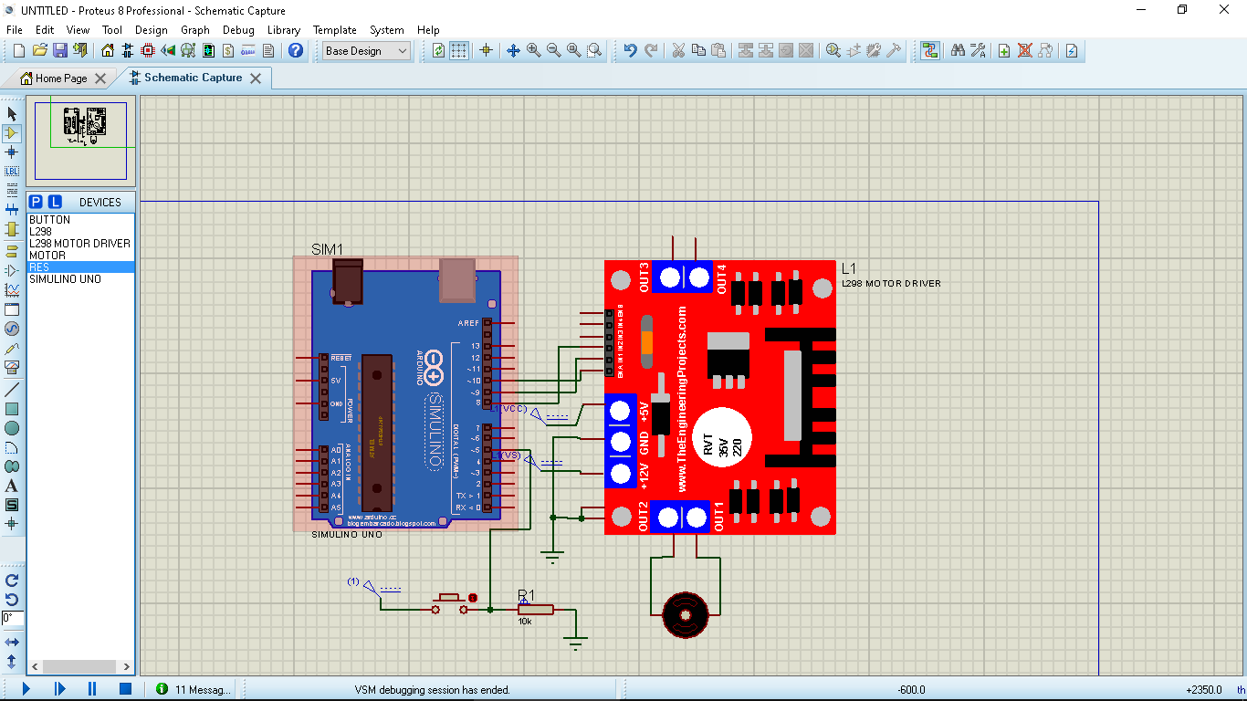1247x701 pixels.
Task: Select the Selection Mode arrow tool
Action: [x=12, y=114]
